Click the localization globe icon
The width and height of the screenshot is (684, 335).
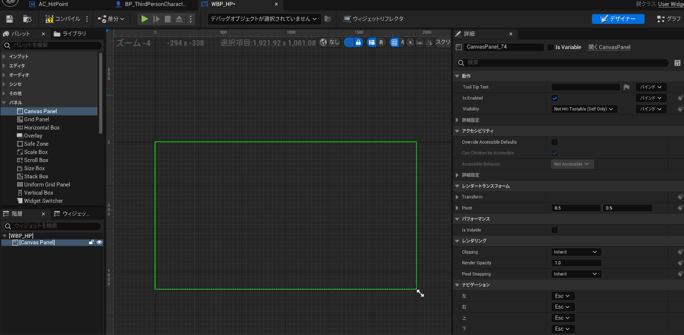click(323, 42)
